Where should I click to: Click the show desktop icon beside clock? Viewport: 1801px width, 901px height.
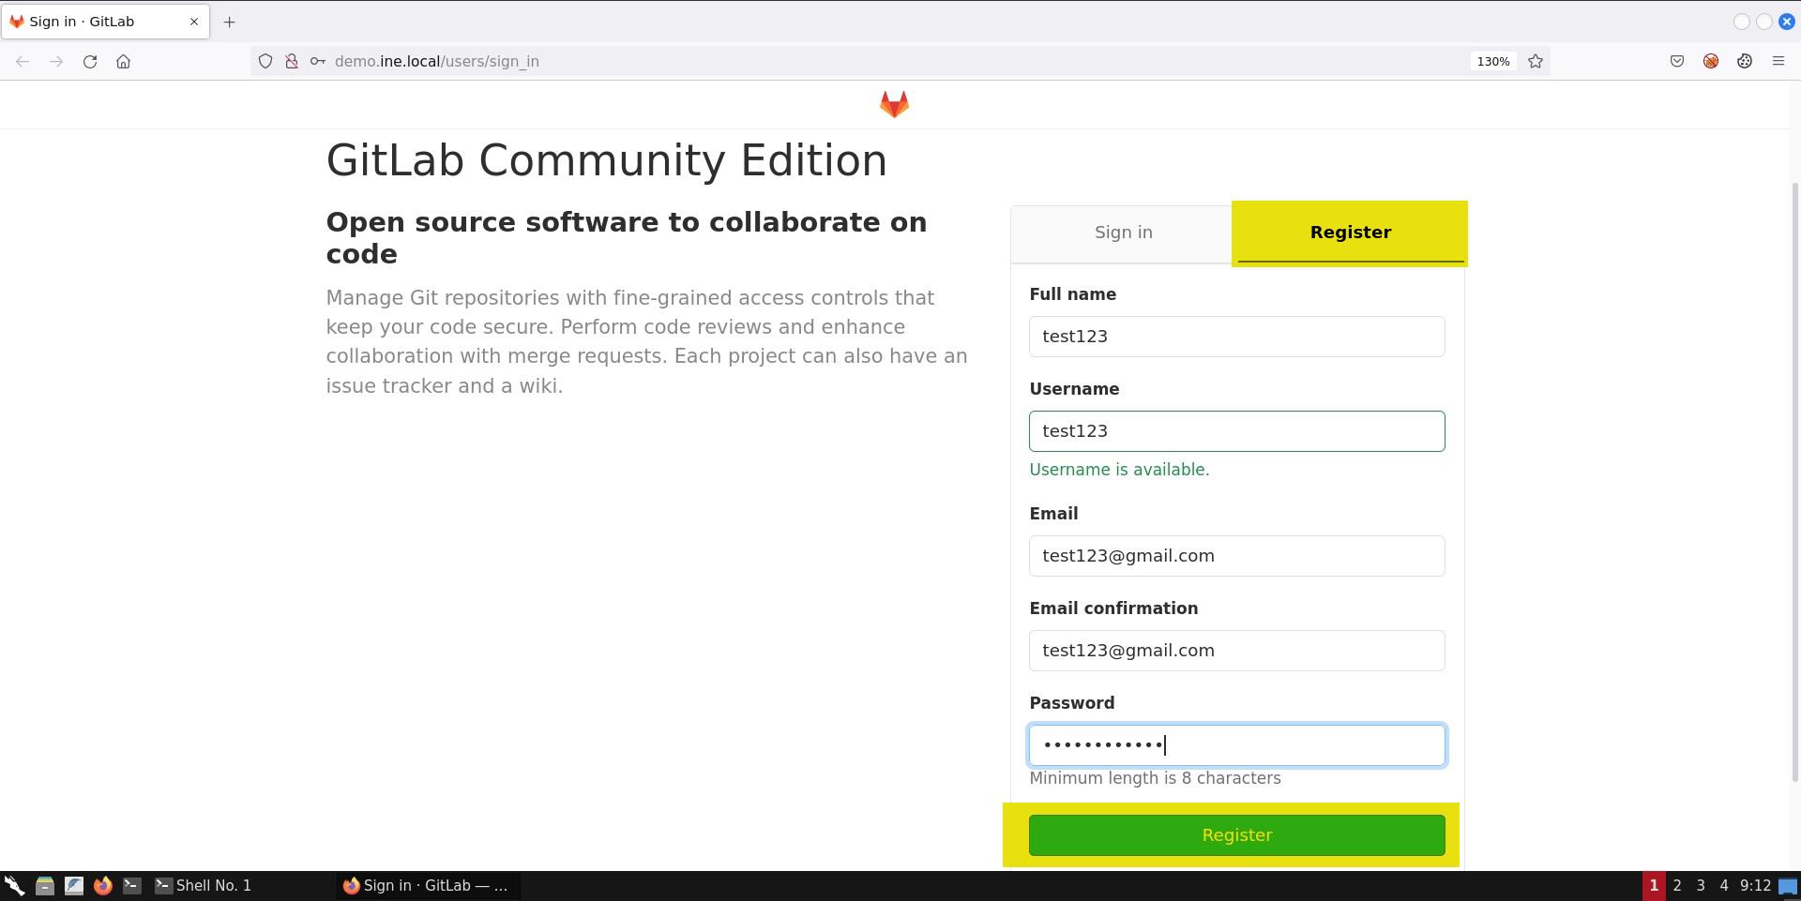click(x=1788, y=885)
